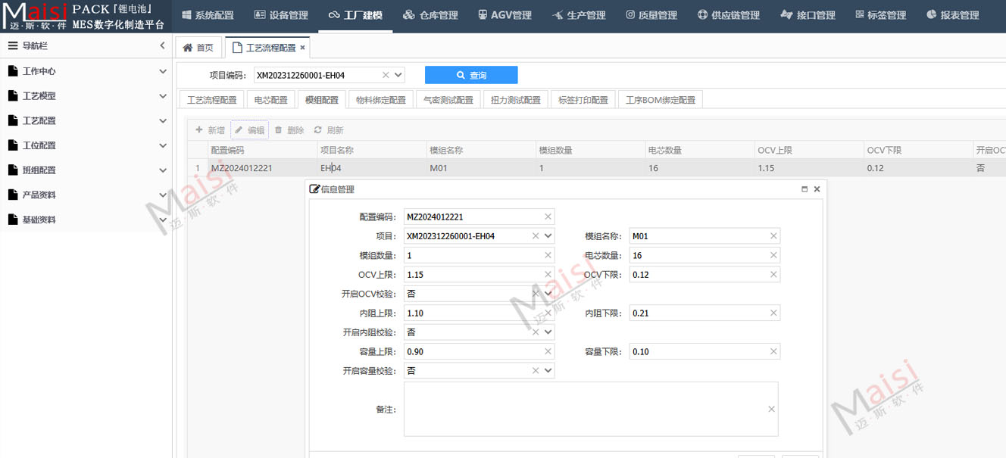This screenshot has width=1006, height=458.
Task: Expand the 工艺配置 sidebar section
Action: (86, 120)
